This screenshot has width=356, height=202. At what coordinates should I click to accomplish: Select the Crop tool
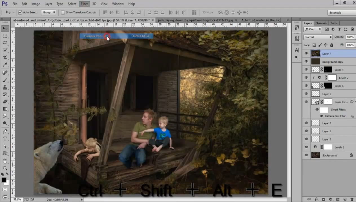pyautogui.click(x=5, y=58)
